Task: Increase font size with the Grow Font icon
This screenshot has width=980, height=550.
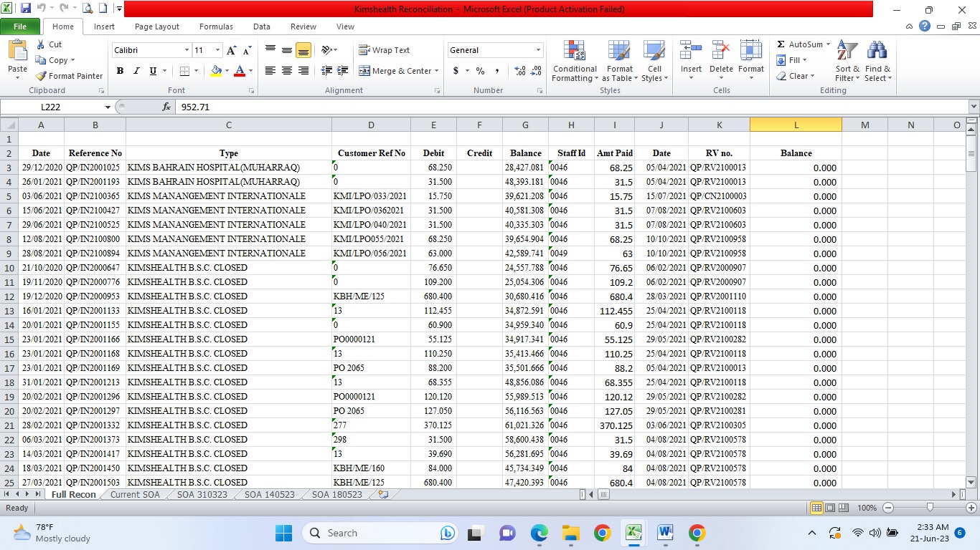Action: (x=231, y=50)
